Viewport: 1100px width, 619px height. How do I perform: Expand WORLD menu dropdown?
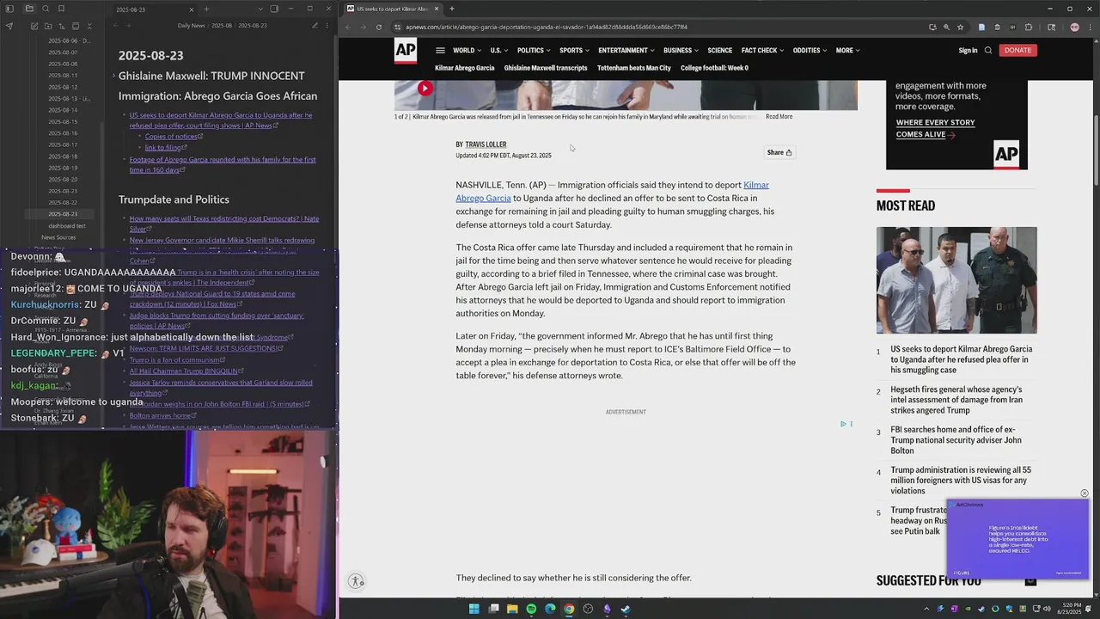[467, 51]
